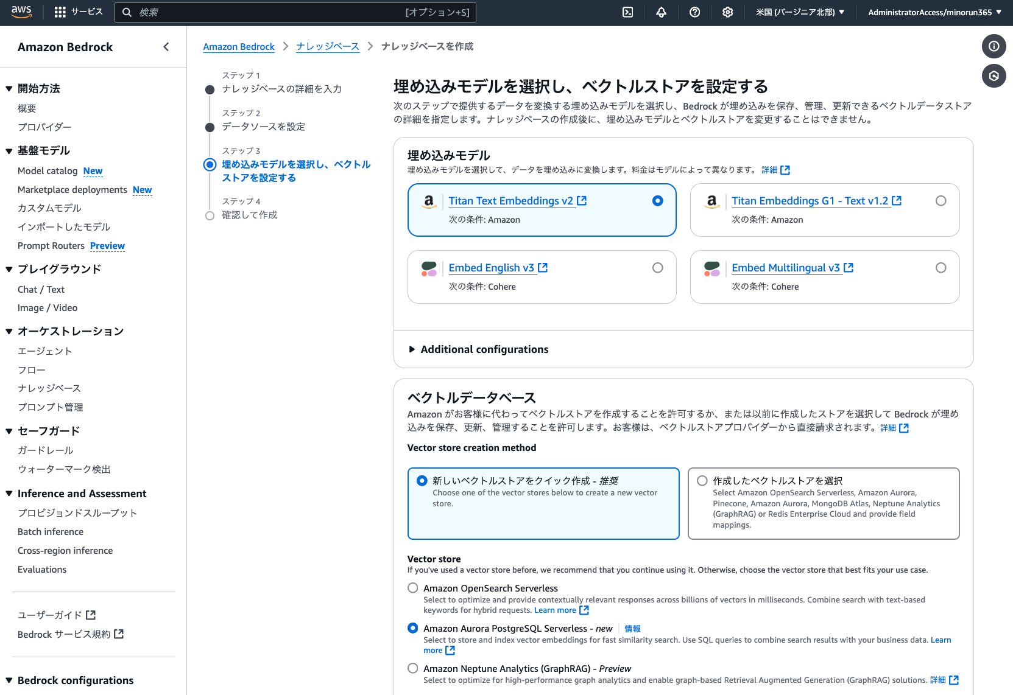Collapse the セーフガード sidebar section
Image resolution: width=1013 pixels, height=695 pixels.
point(9,431)
